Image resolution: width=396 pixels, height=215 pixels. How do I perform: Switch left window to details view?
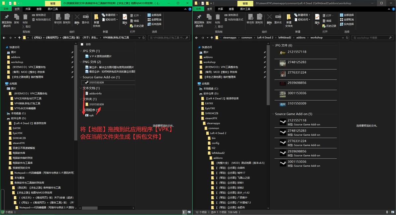point(184,212)
